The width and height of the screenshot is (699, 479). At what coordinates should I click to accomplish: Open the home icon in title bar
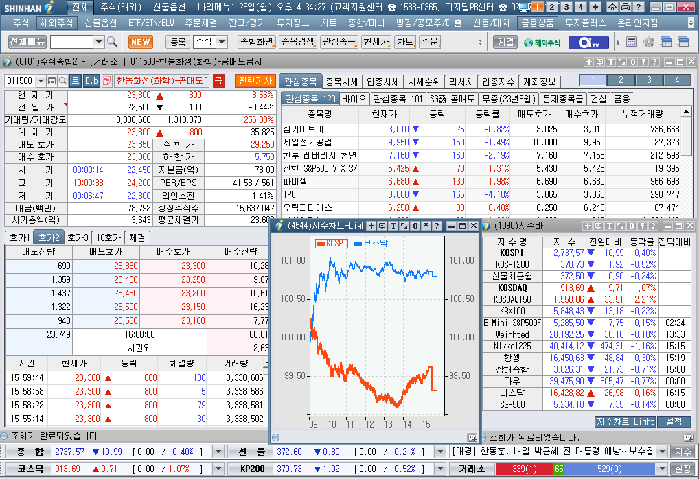point(612,7)
